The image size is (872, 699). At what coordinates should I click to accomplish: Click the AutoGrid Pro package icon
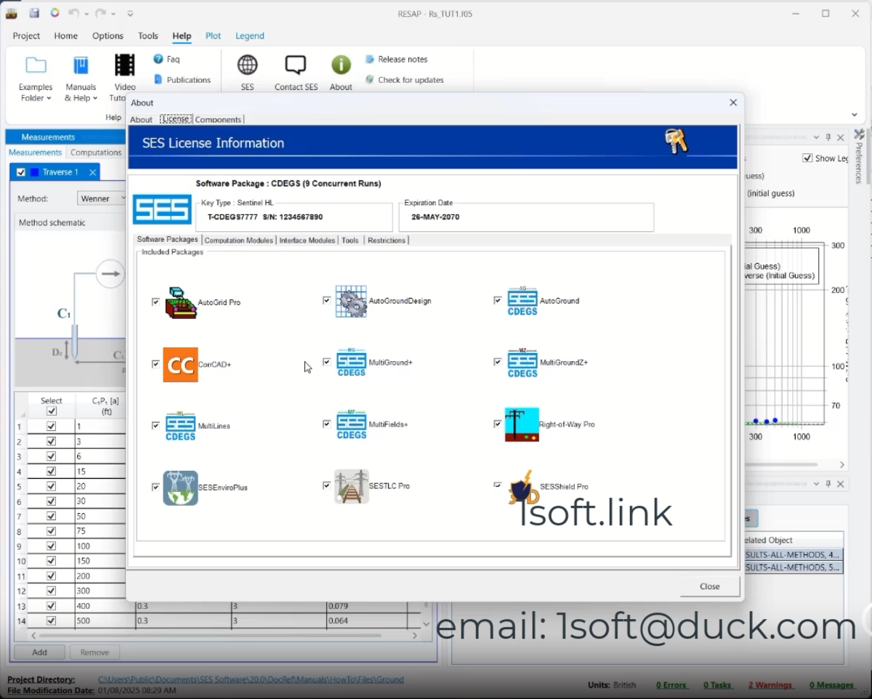(x=181, y=302)
